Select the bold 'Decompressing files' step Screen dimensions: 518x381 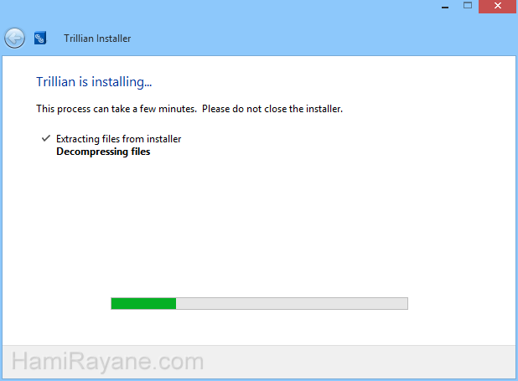pos(103,152)
